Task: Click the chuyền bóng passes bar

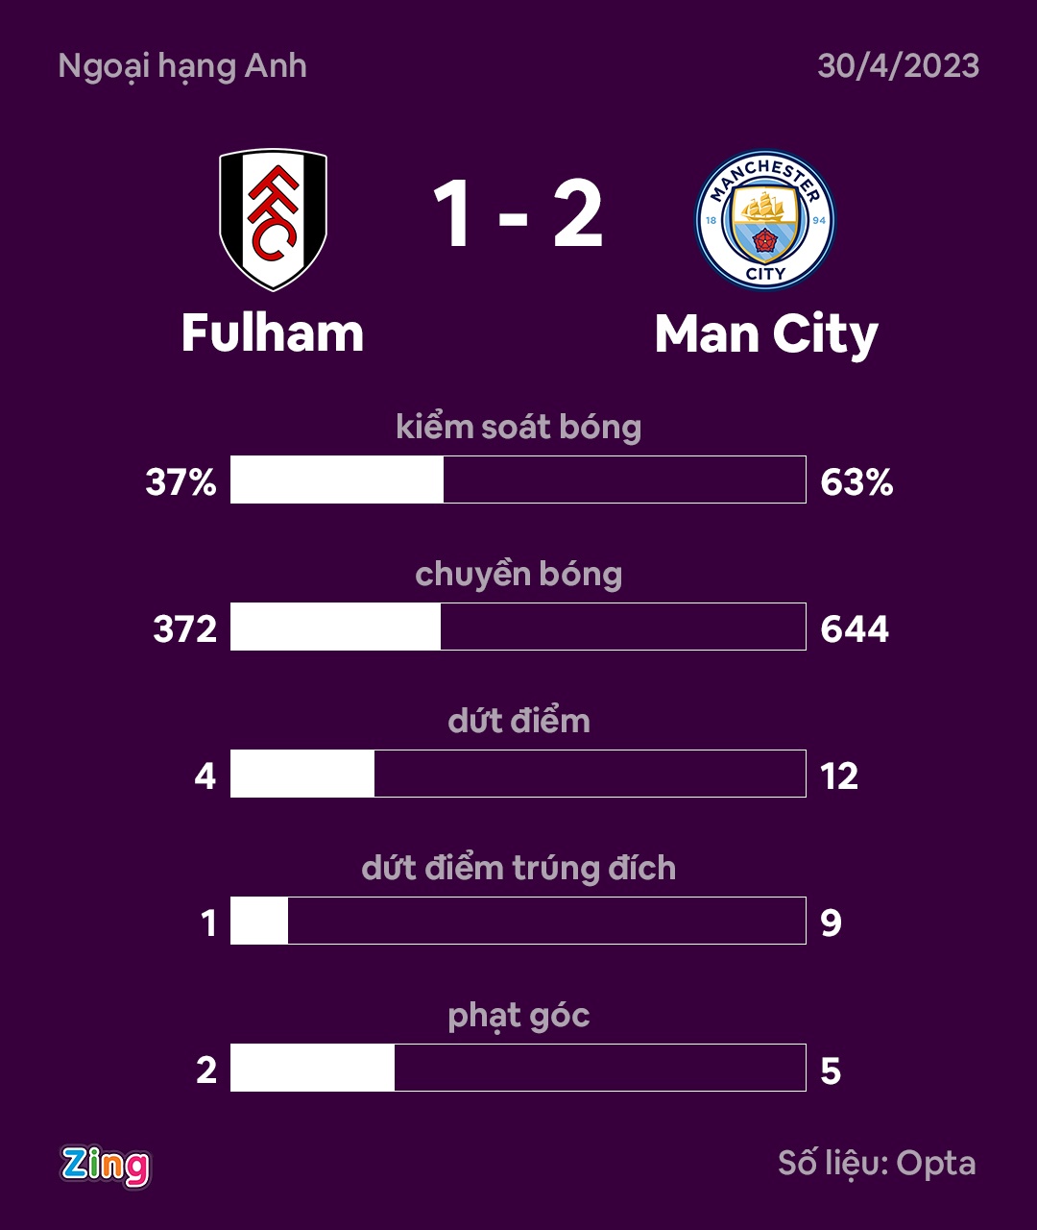Action: (518, 627)
